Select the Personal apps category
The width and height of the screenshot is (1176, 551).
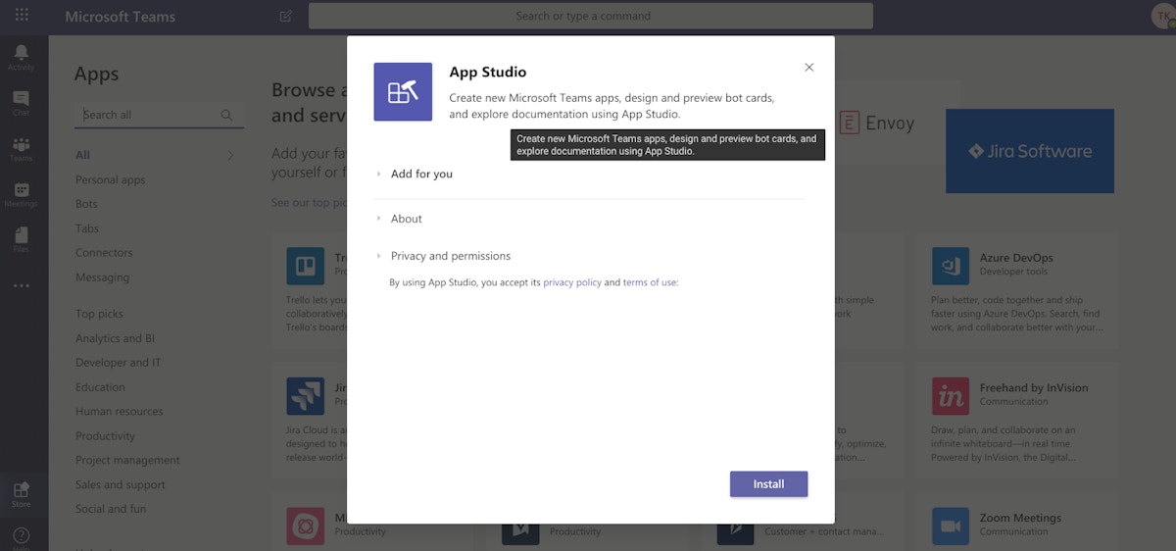[x=110, y=179]
